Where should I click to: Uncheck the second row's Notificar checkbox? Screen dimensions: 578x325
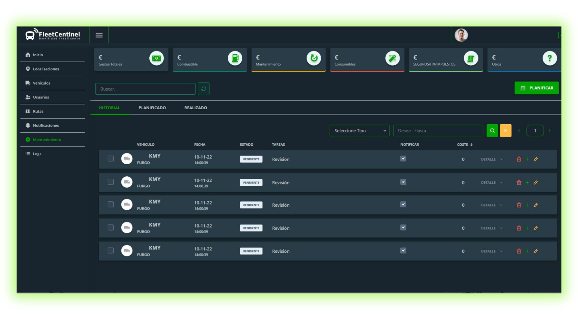(403, 182)
